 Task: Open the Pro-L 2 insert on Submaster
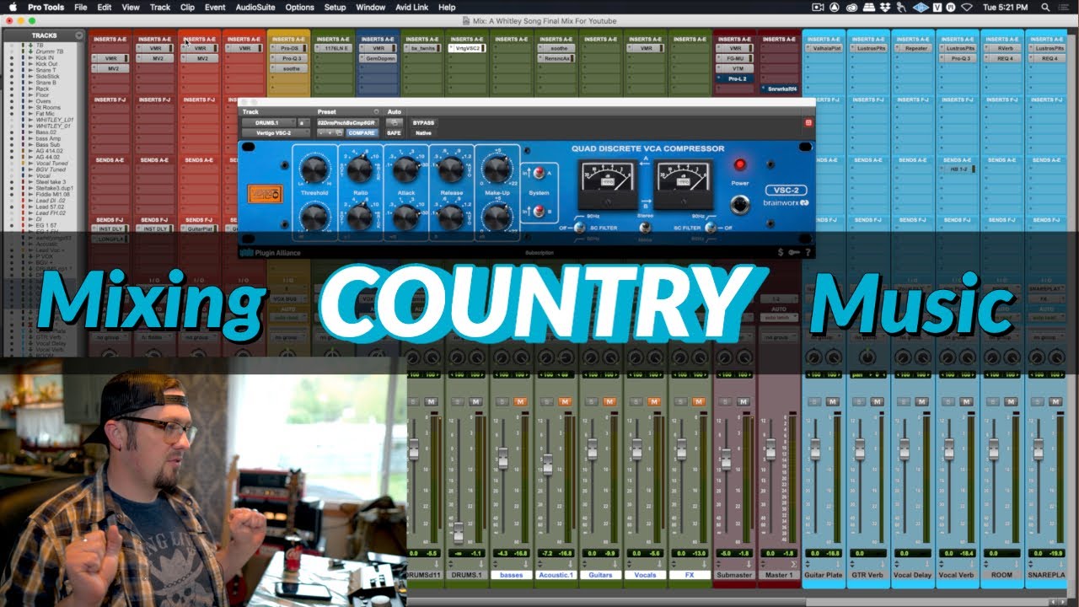click(735, 78)
